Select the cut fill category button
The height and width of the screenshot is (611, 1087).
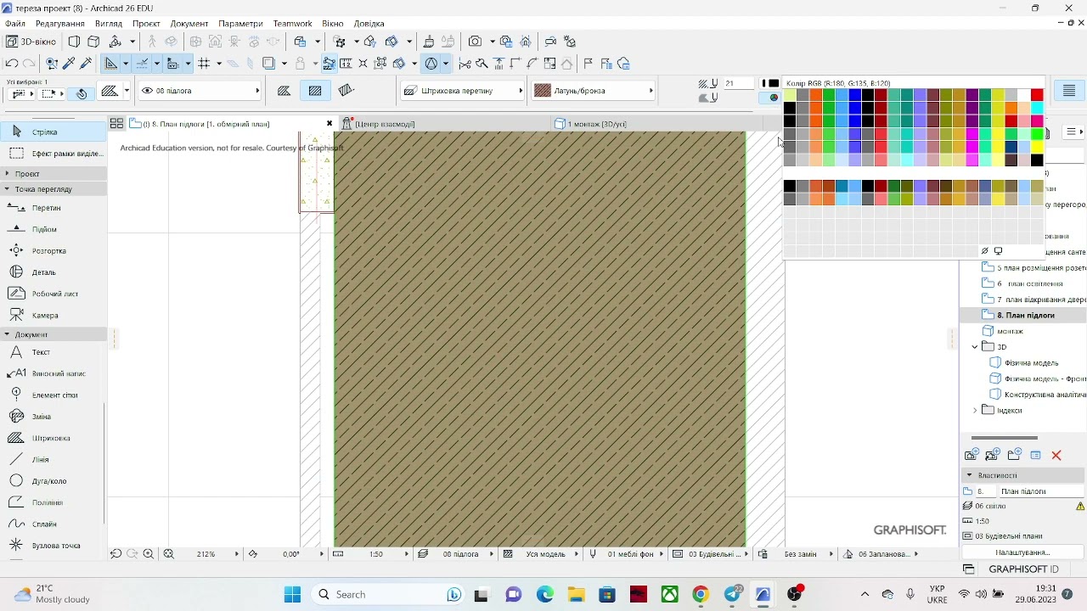[x=284, y=91]
